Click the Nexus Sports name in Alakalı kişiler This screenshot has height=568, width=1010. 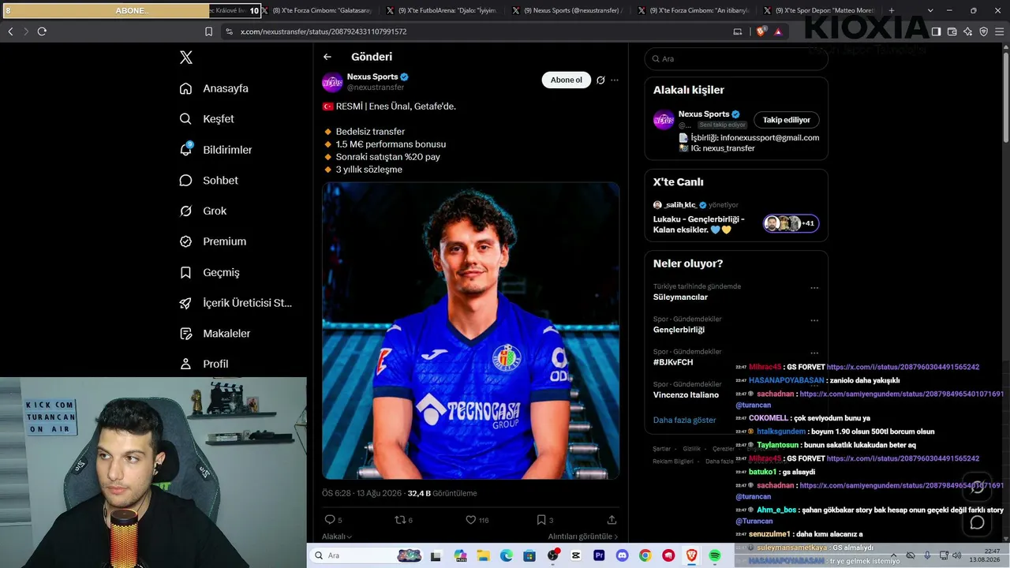705,114
